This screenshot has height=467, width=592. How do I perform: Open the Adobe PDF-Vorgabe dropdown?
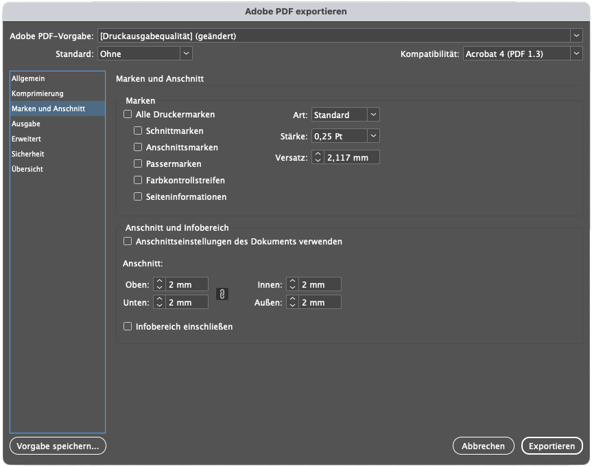point(340,36)
